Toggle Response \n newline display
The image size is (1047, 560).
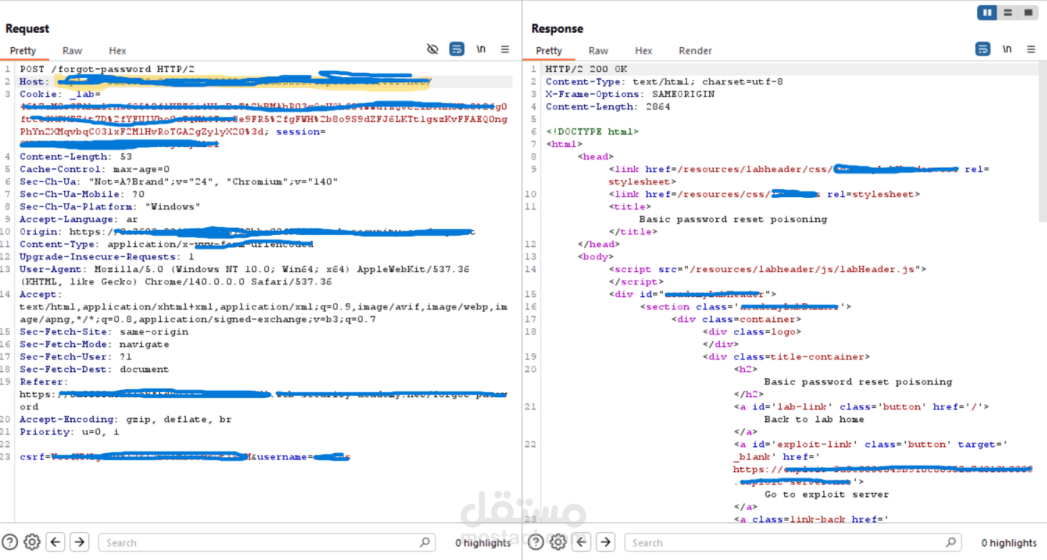pyautogui.click(x=1007, y=49)
